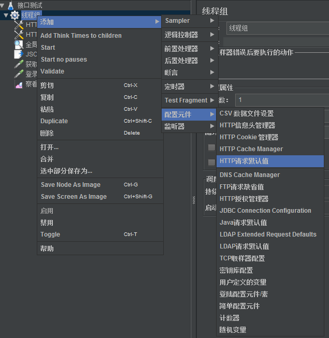Screen dimensions: 329x338
Task: Open the 监听器 submenu
Action: tap(190, 126)
